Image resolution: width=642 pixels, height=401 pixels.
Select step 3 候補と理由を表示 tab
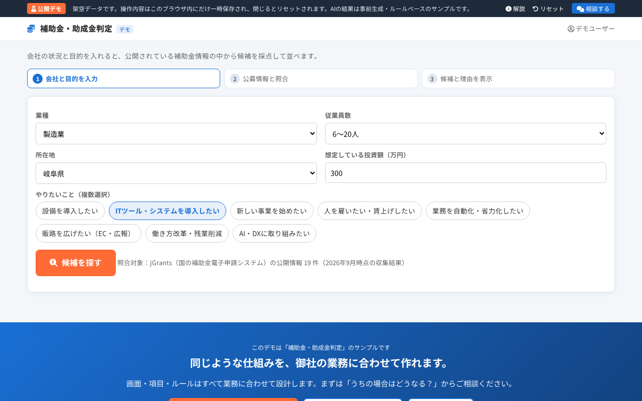pyautogui.click(x=518, y=79)
